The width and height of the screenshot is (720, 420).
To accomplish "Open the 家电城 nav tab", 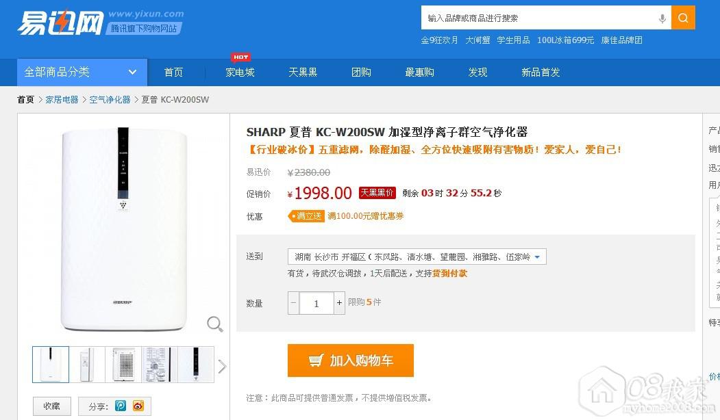I will [240, 73].
